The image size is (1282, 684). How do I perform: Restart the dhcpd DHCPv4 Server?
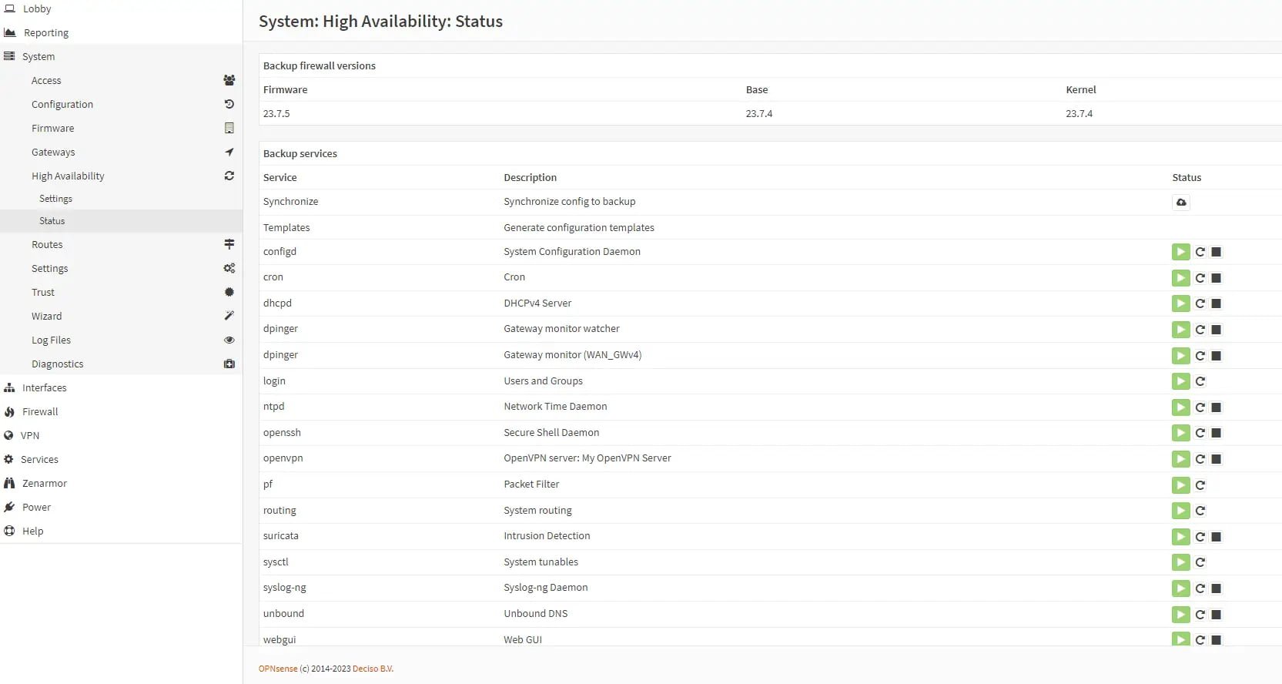tap(1200, 303)
